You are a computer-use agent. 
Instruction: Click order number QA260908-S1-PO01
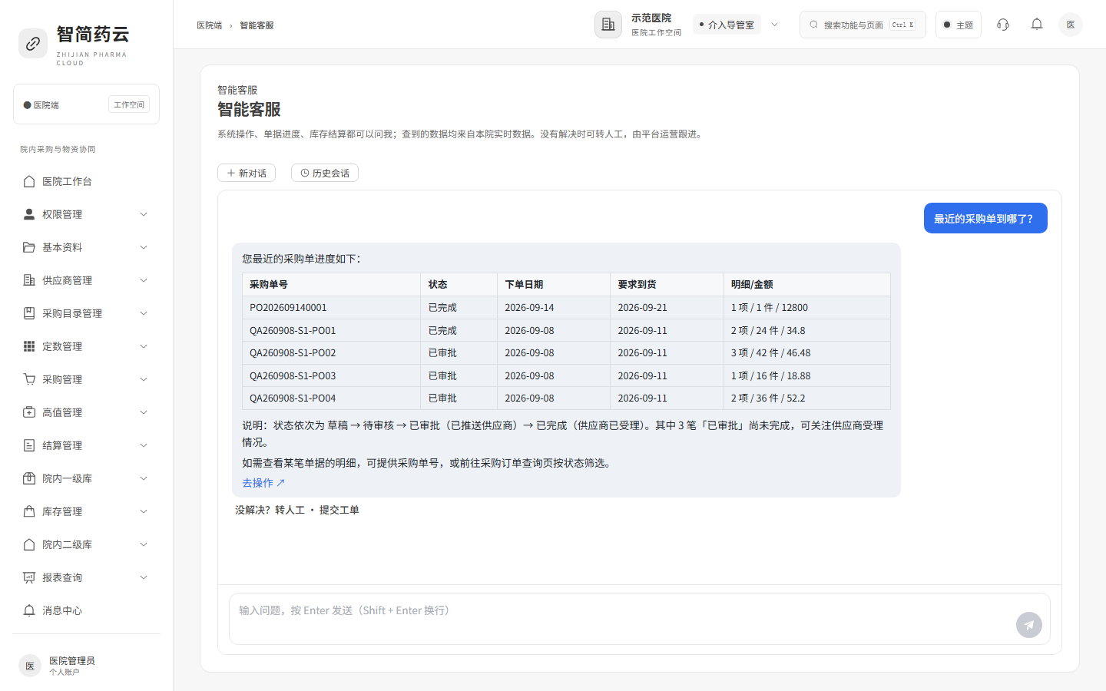pyautogui.click(x=293, y=330)
